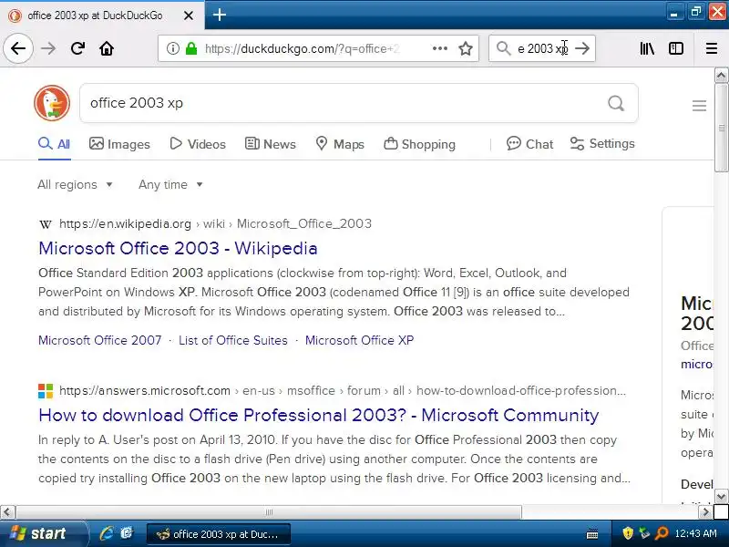Image resolution: width=729 pixels, height=547 pixels.
Task: Click the toolbar search box magnifier
Action: click(x=503, y=48)
